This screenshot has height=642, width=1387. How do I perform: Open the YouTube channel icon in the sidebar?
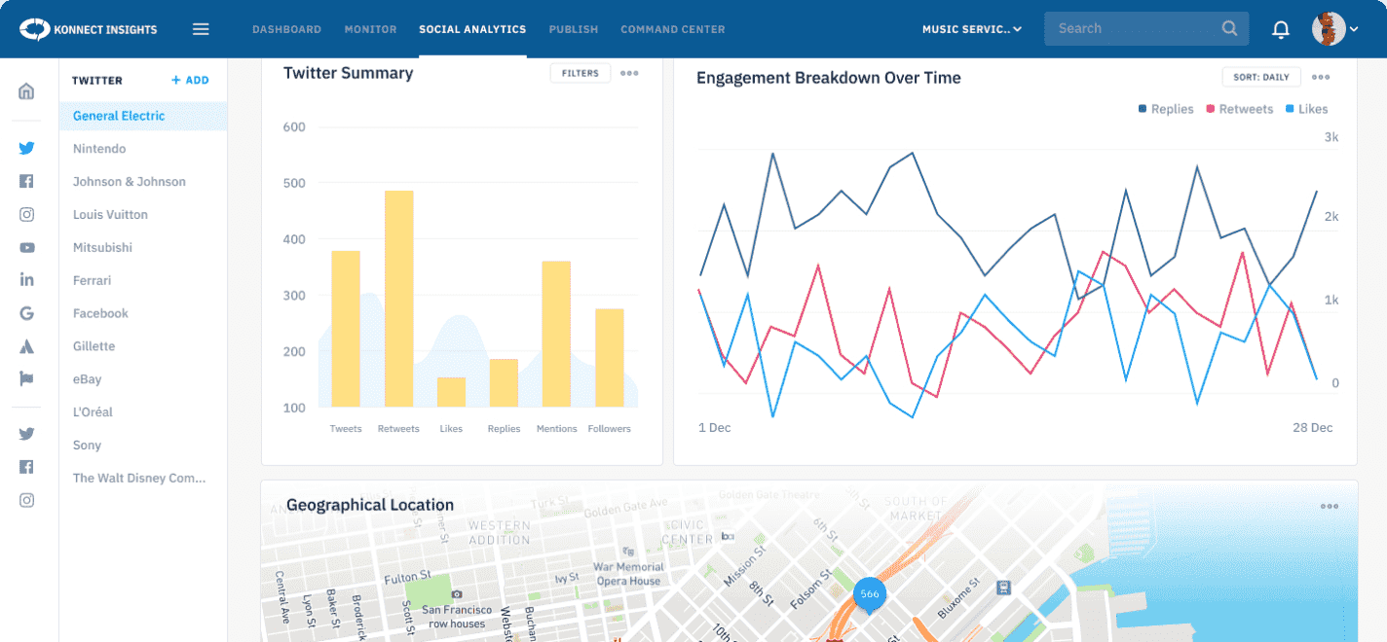pos(26,248)
